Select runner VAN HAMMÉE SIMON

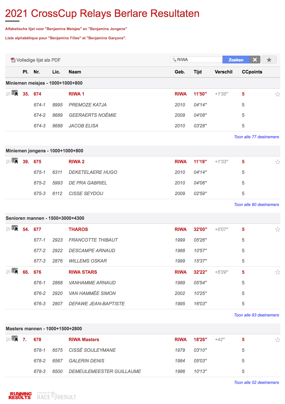click(x=92, y=293)
